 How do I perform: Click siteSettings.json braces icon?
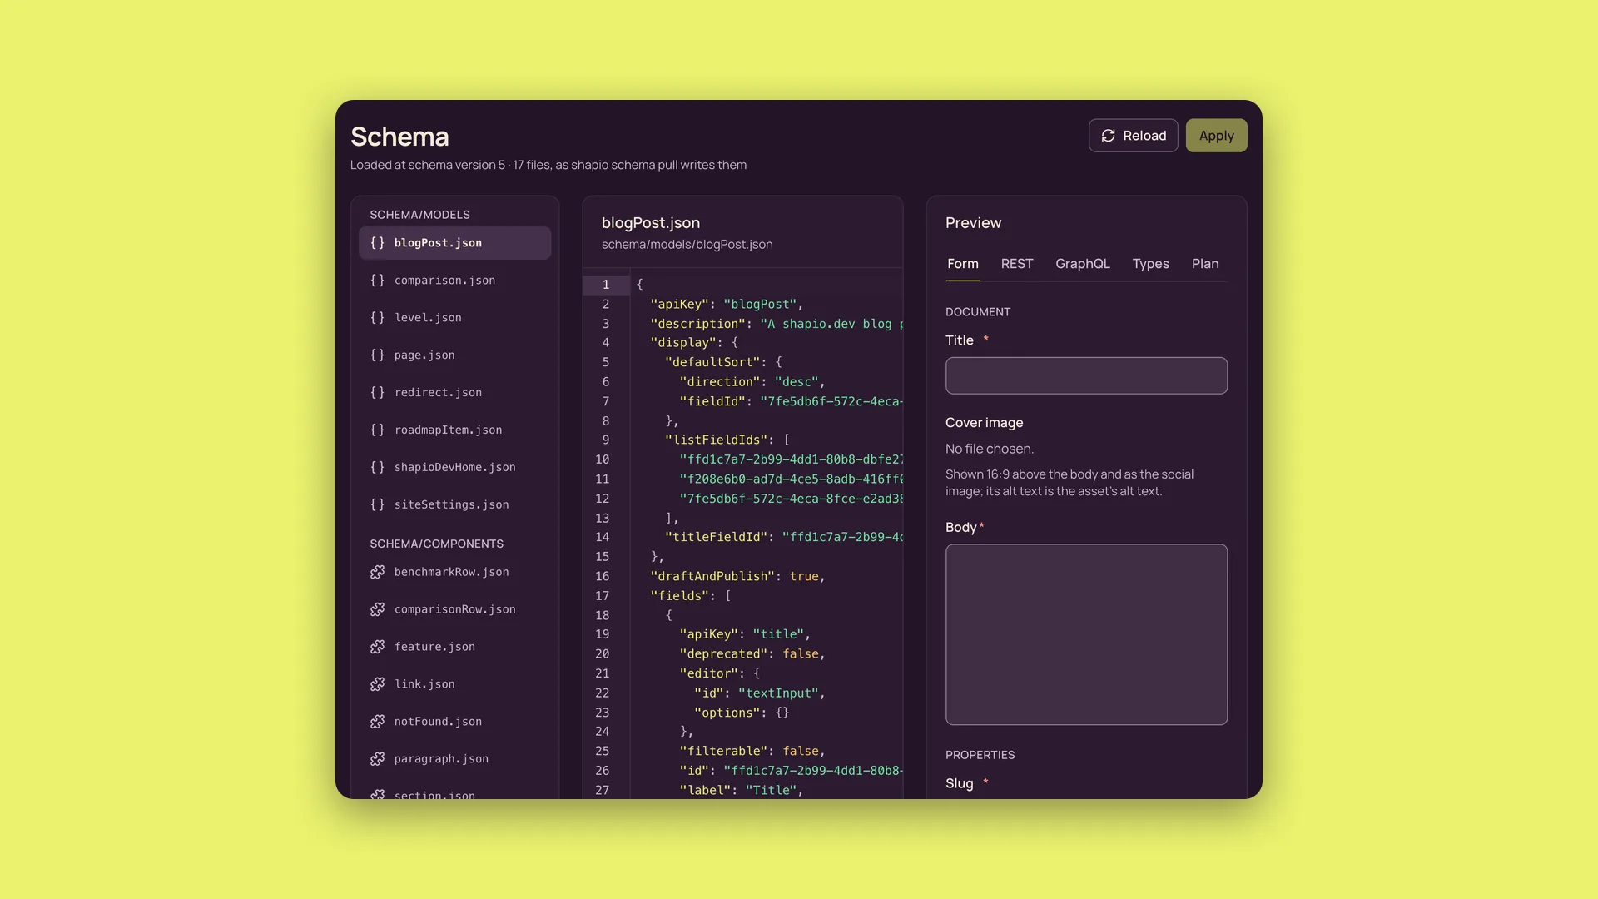[x=377, y=505]
